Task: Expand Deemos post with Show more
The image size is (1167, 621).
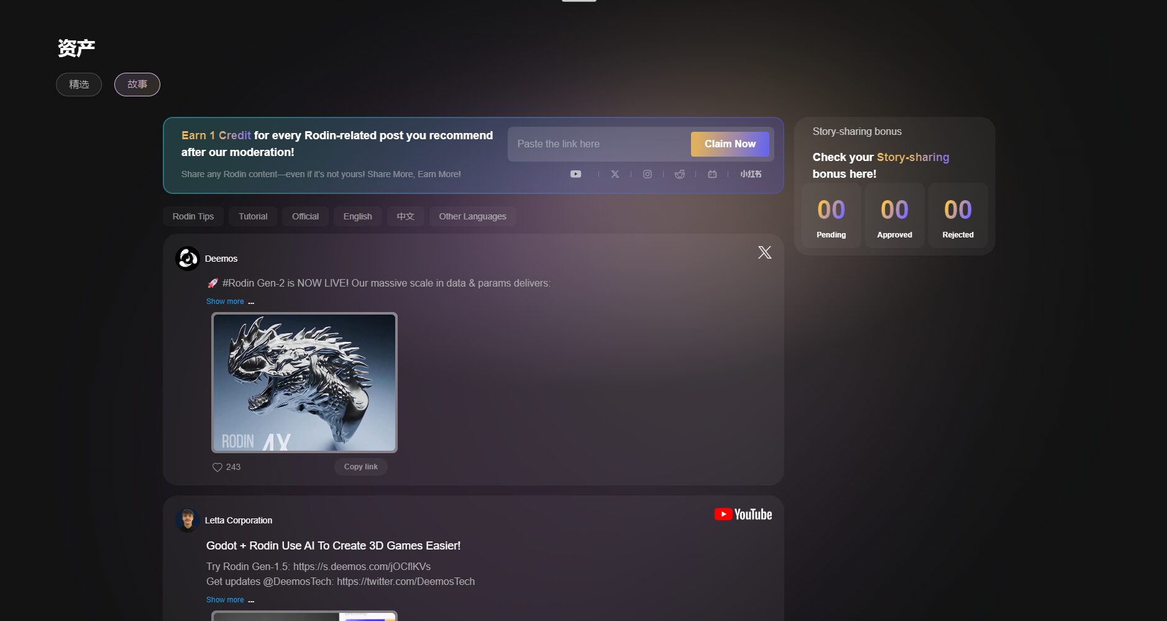Action: [225, 301]
